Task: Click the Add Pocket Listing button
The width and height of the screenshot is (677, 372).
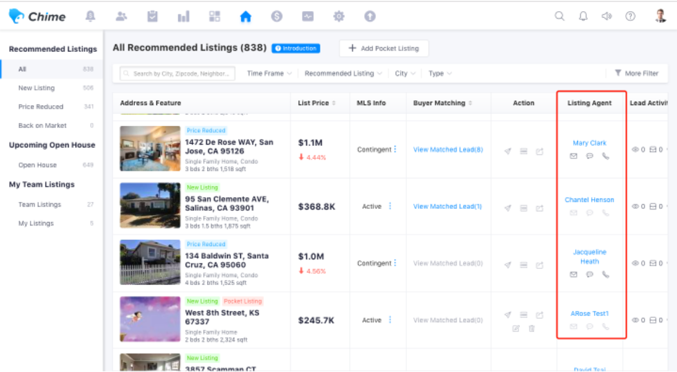Action: 383,48
